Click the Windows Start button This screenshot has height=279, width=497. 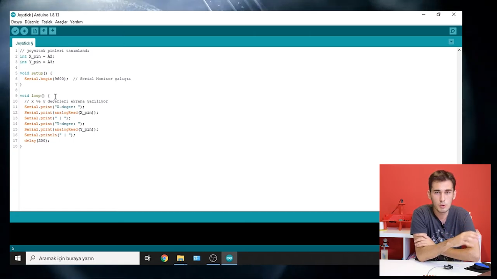click(18, 258)
